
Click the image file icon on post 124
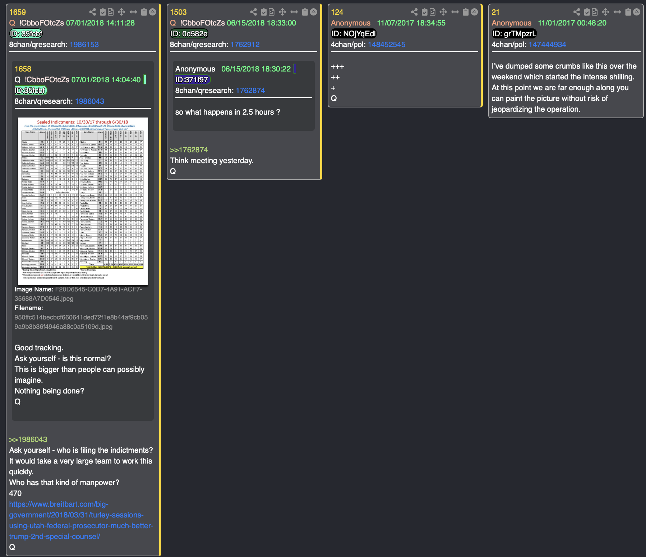tap(433, 12)
